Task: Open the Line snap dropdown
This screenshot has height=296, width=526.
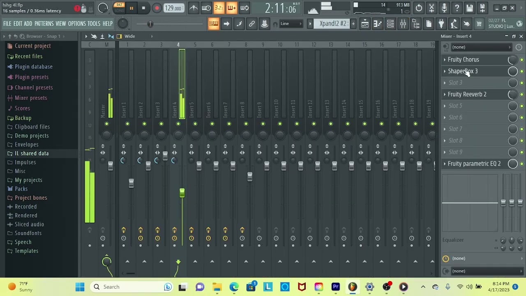Action: tap(290, 24)
